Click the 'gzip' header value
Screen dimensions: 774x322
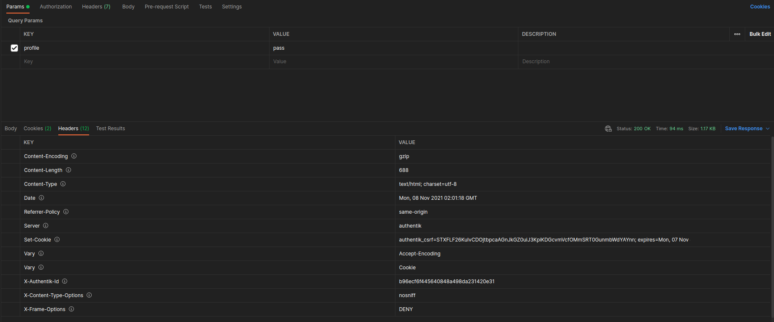click(404, 156)
